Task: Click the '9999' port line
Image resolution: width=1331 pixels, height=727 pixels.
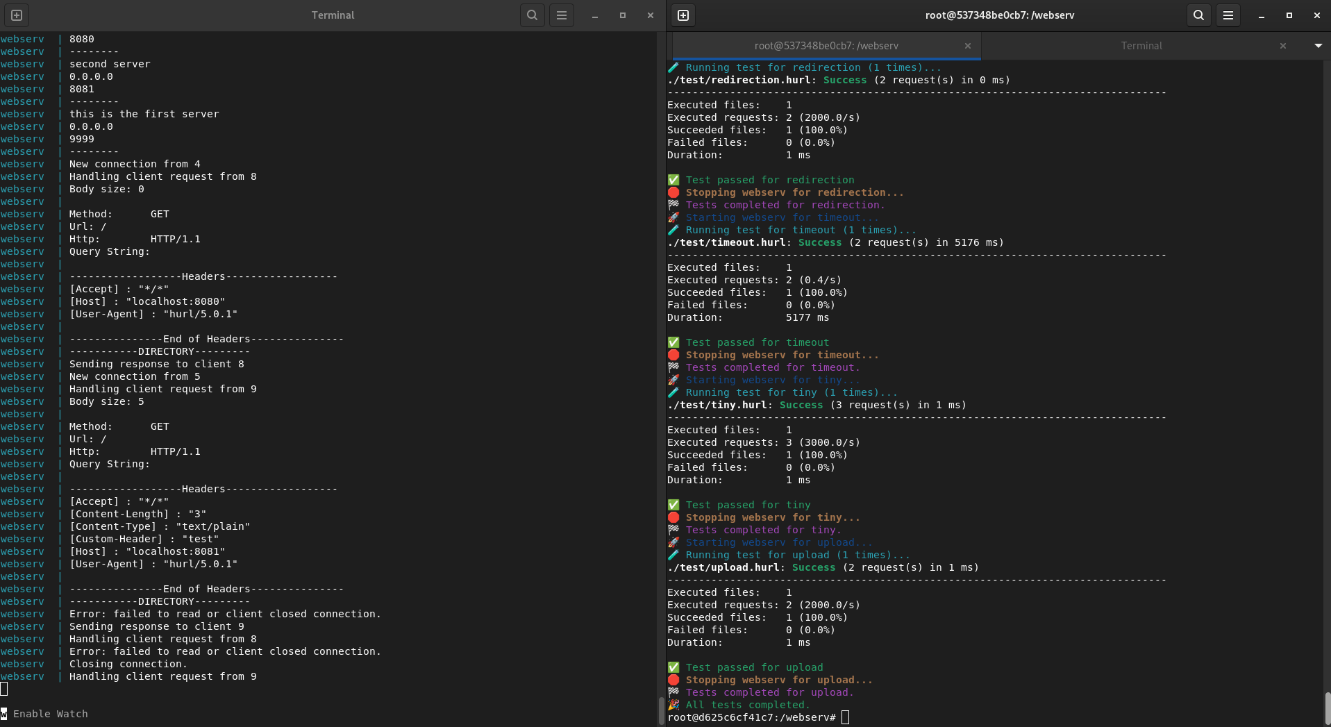Action: click(x=82, y=139)
